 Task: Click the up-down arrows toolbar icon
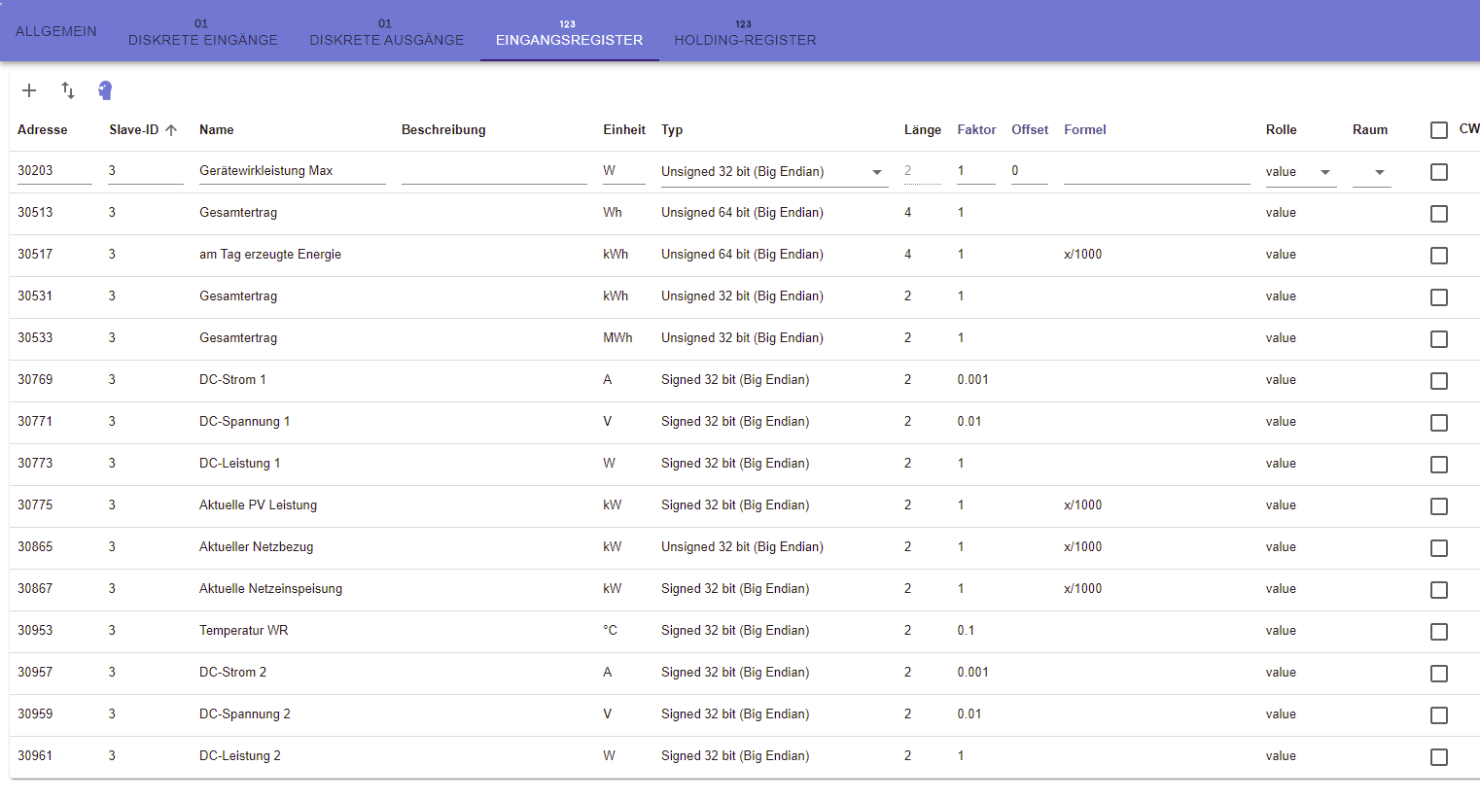click(68, 90)
